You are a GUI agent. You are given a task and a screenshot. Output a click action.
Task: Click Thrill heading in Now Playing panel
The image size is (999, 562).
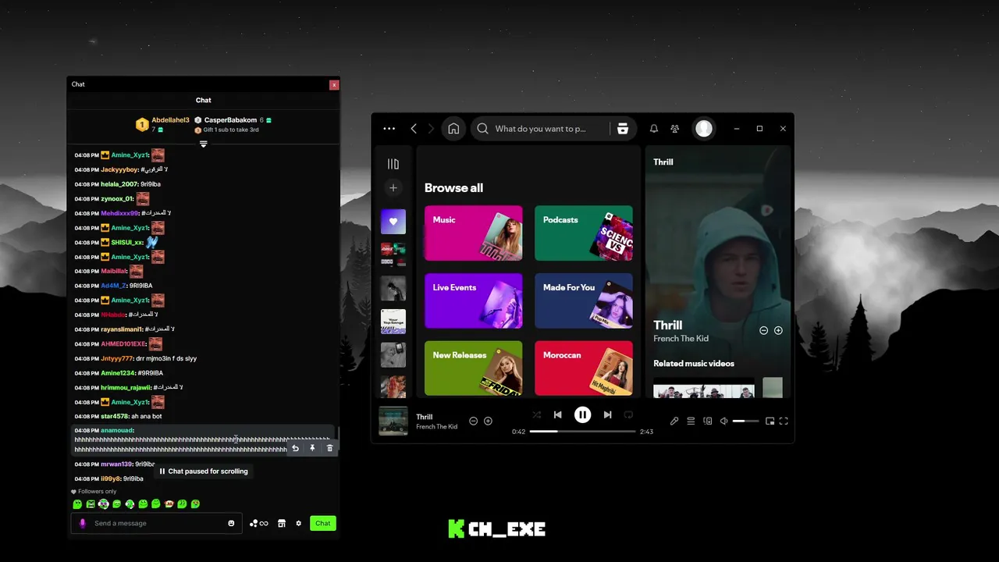(x=668, y=325)
